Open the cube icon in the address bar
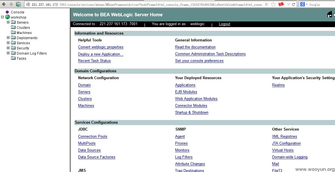 tap(267, 4)
